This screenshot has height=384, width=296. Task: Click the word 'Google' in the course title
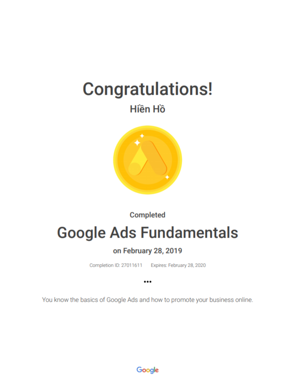[x=81, y=233]
